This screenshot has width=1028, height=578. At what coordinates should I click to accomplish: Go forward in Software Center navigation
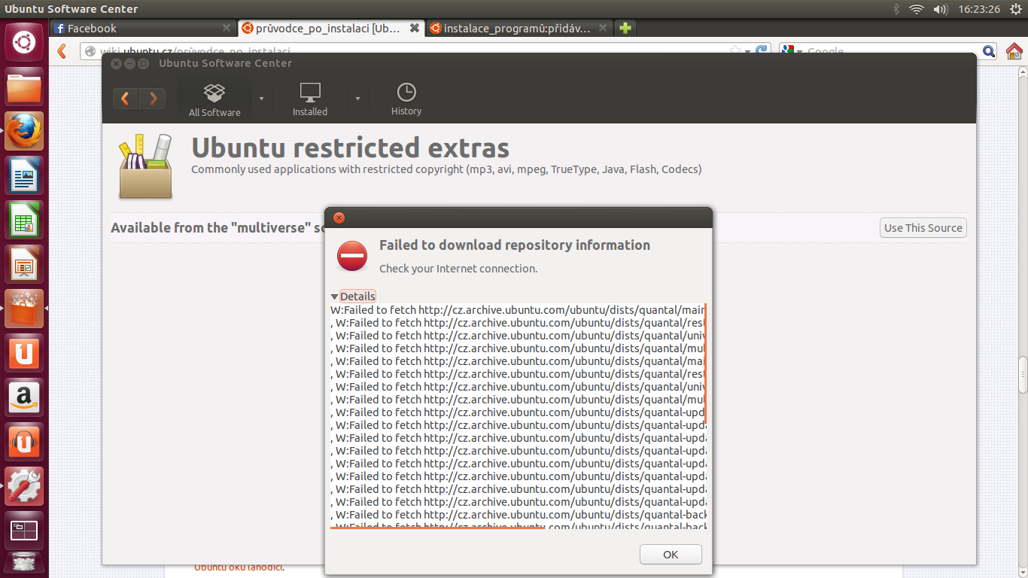(153, 99)
